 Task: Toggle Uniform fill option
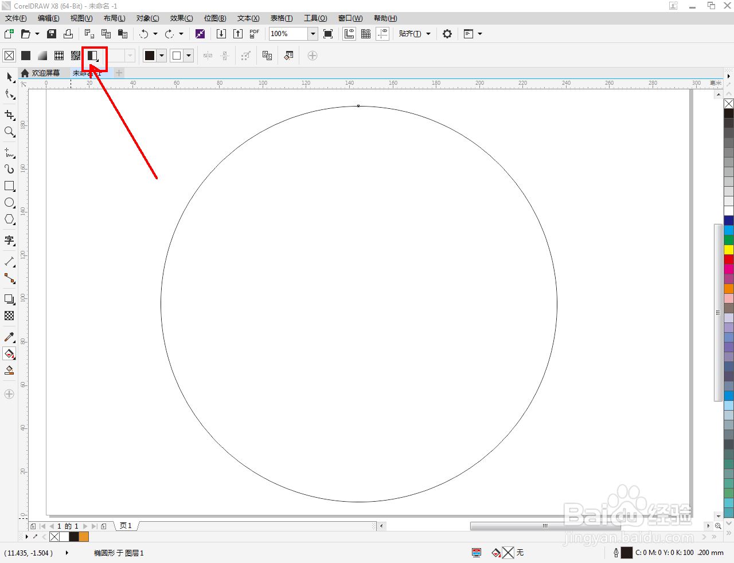[26, 56]
